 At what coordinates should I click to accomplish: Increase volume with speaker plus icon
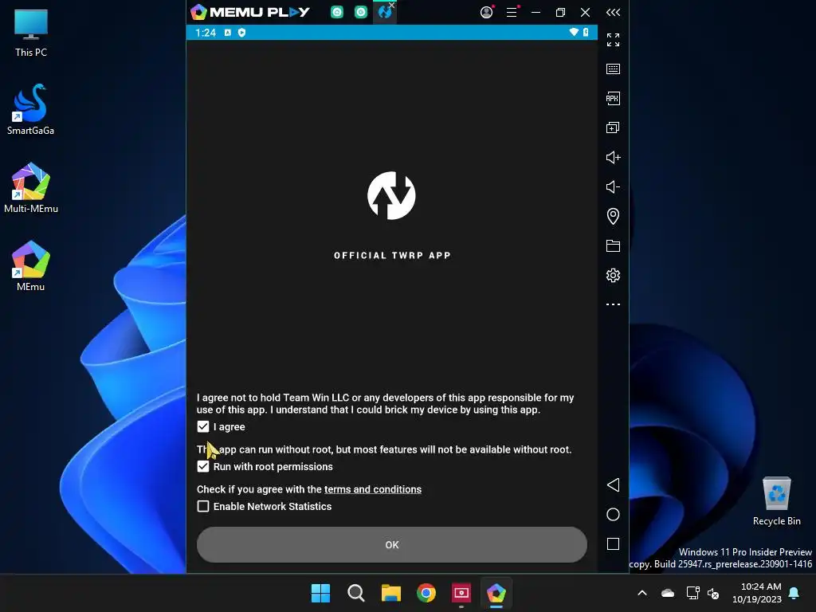(x=613, y=157)
